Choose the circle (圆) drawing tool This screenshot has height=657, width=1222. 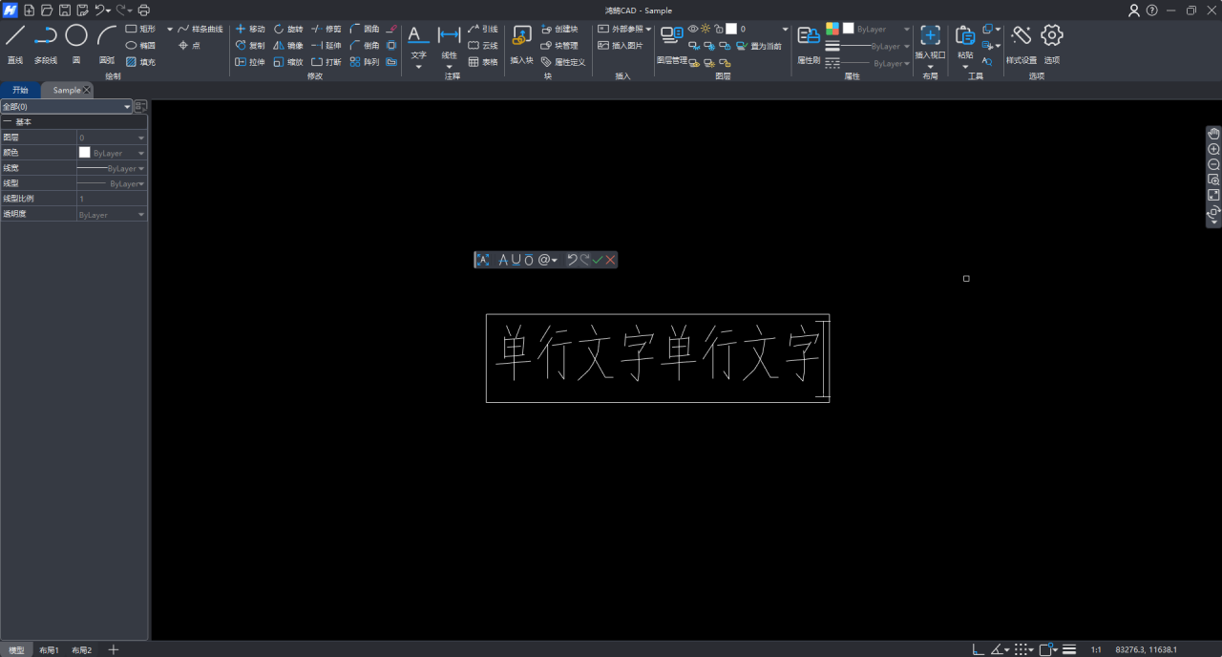point(76,43)
